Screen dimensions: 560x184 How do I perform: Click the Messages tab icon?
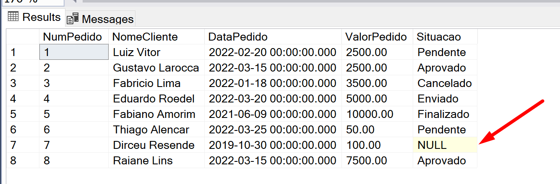[73, 18]
